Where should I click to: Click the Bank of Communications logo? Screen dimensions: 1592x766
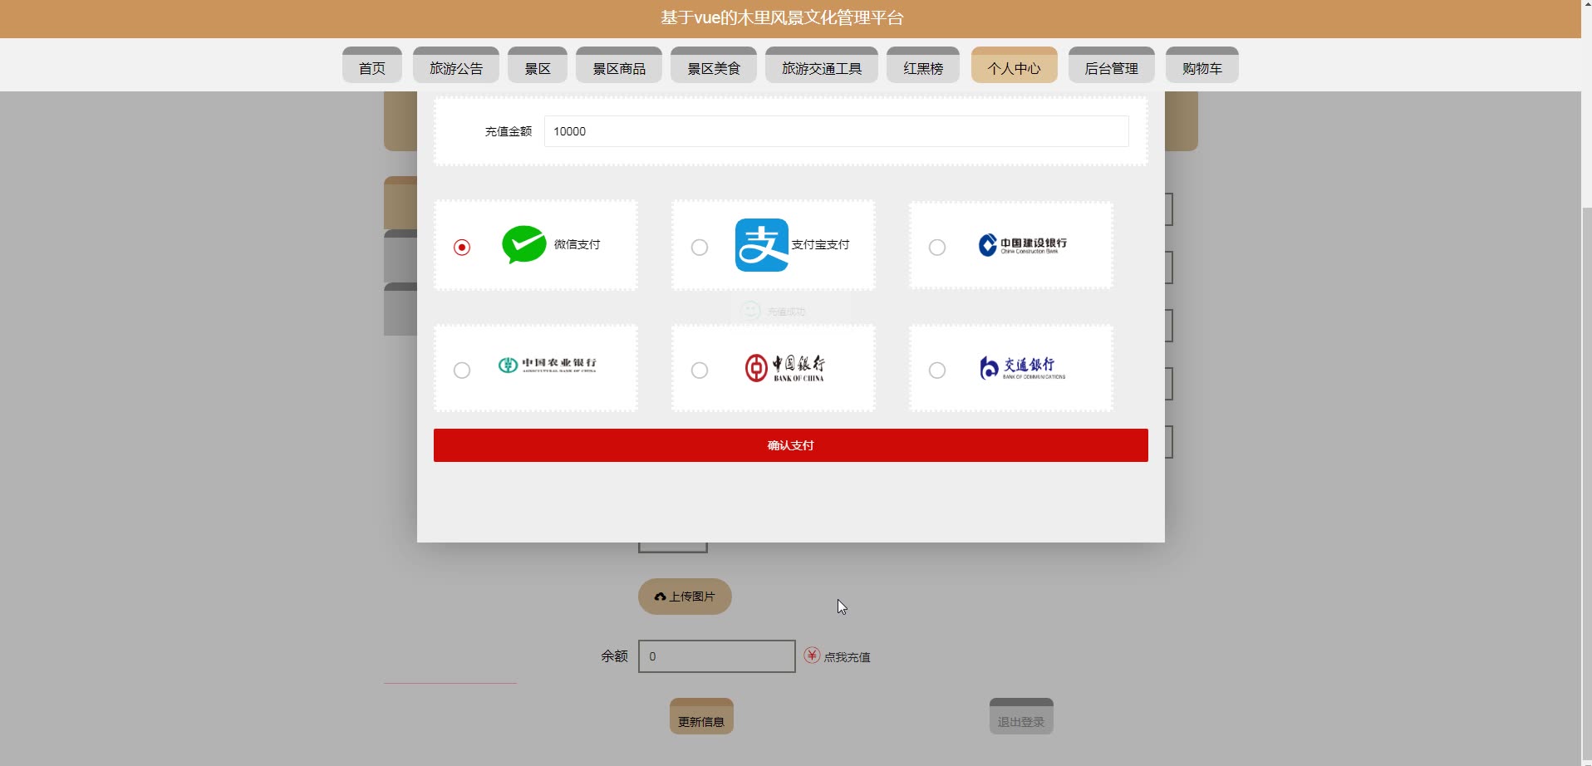pyautogui.click(x=1022, y=367)
